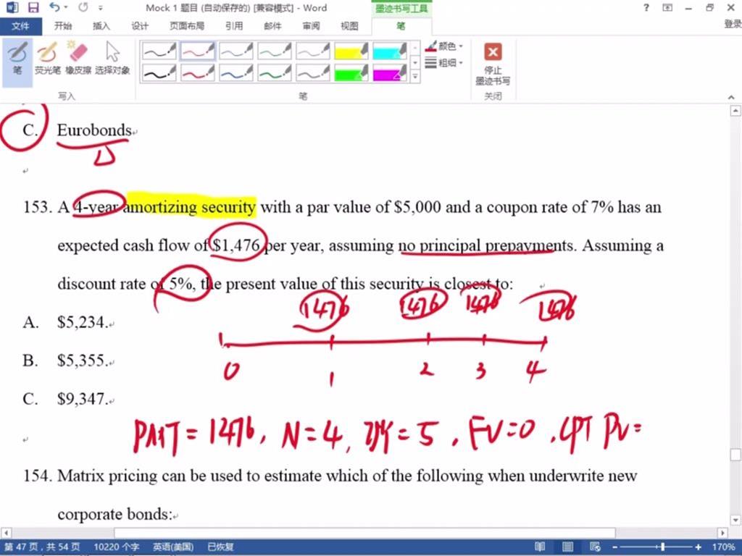The height and width of the screenshot is (556, 742).
Task: Click answer option "$5,355."
Action: [x=83, y=361]
